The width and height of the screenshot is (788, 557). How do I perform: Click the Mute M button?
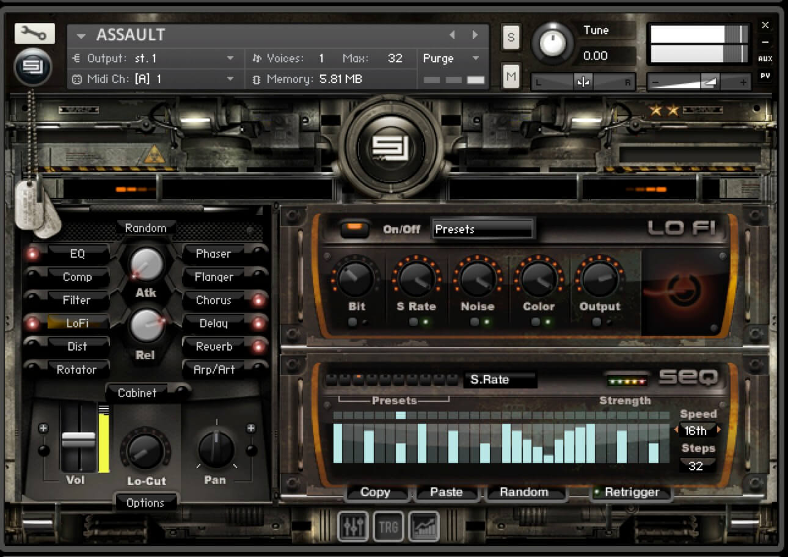point(511,76)
